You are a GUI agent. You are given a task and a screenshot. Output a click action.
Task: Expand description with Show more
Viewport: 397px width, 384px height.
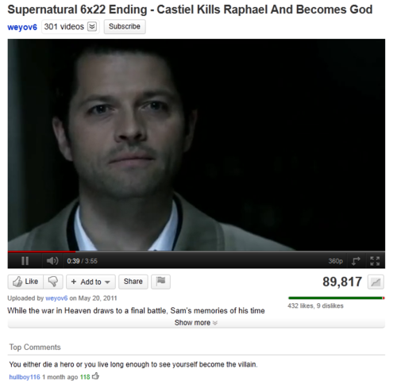(x=196, y=323)
